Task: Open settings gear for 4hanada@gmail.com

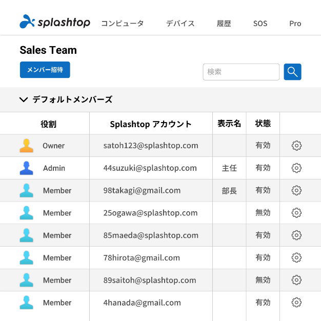Action: 296,303
